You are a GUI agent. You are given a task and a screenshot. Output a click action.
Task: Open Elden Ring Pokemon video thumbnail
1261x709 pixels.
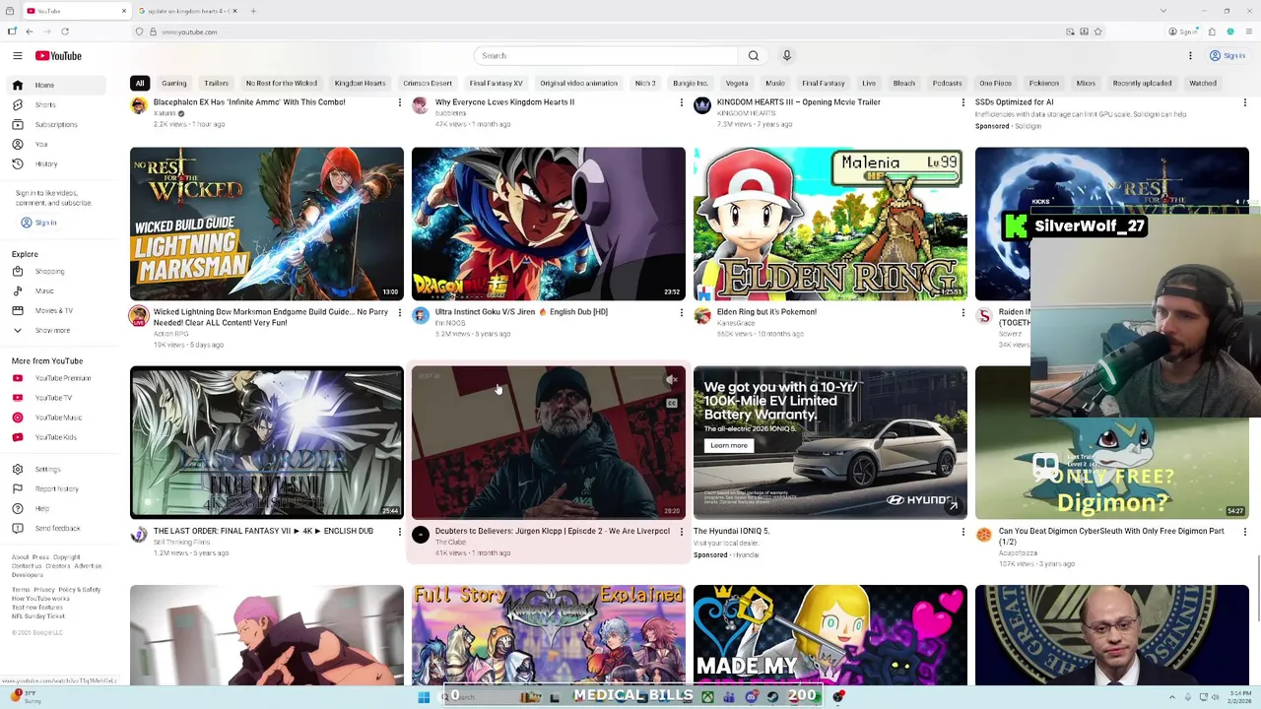pyautogui.click(x=830, y=224)
